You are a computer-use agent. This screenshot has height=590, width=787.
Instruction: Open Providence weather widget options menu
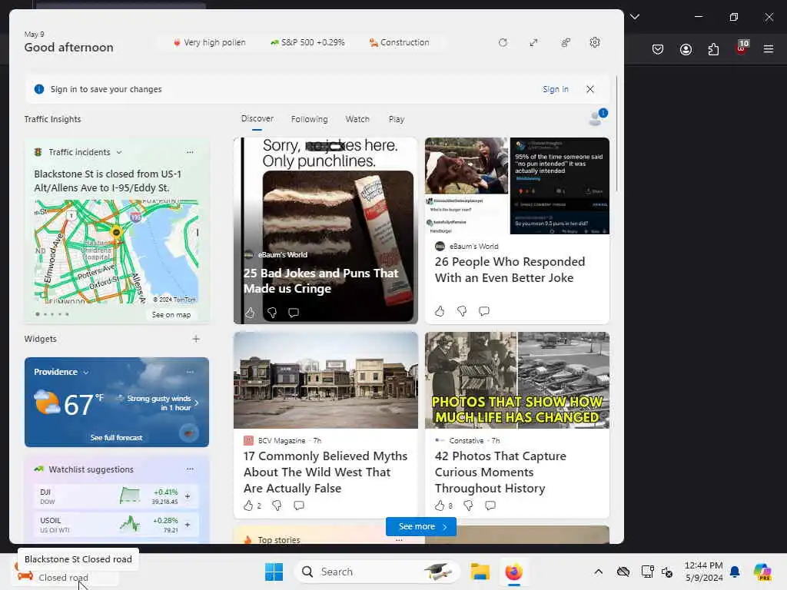click(x=190, y=372)
